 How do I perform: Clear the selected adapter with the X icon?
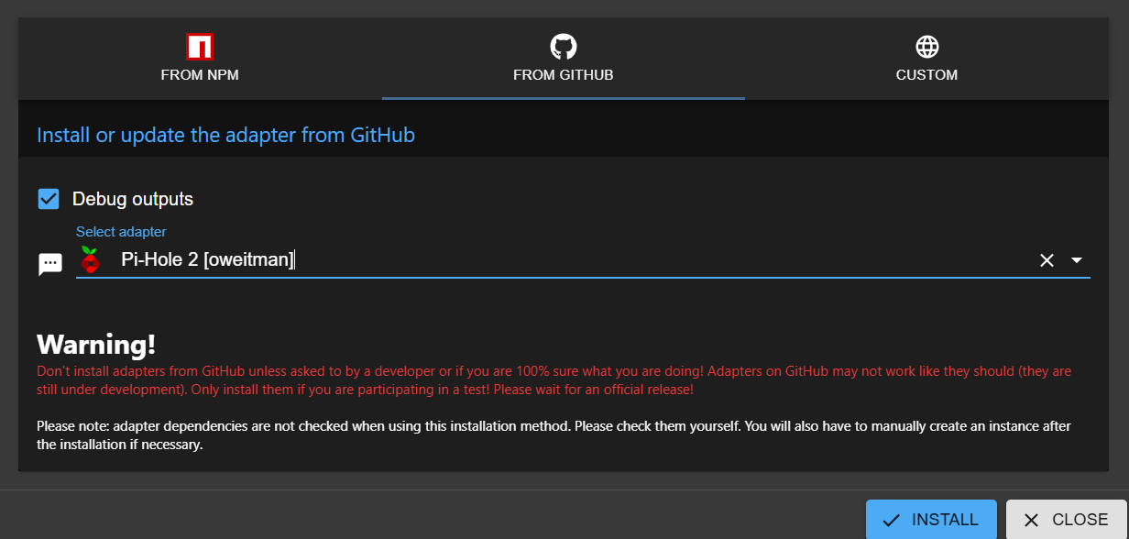coord(1047,260)
